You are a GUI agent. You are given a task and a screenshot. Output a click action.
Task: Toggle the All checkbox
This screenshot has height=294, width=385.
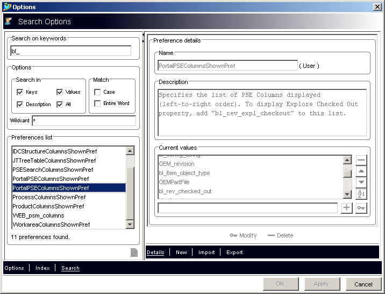(x=60, y=104)
